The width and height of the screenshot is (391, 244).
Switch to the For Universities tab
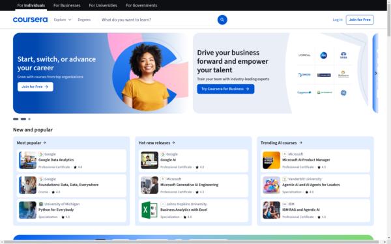pos(103,5)
